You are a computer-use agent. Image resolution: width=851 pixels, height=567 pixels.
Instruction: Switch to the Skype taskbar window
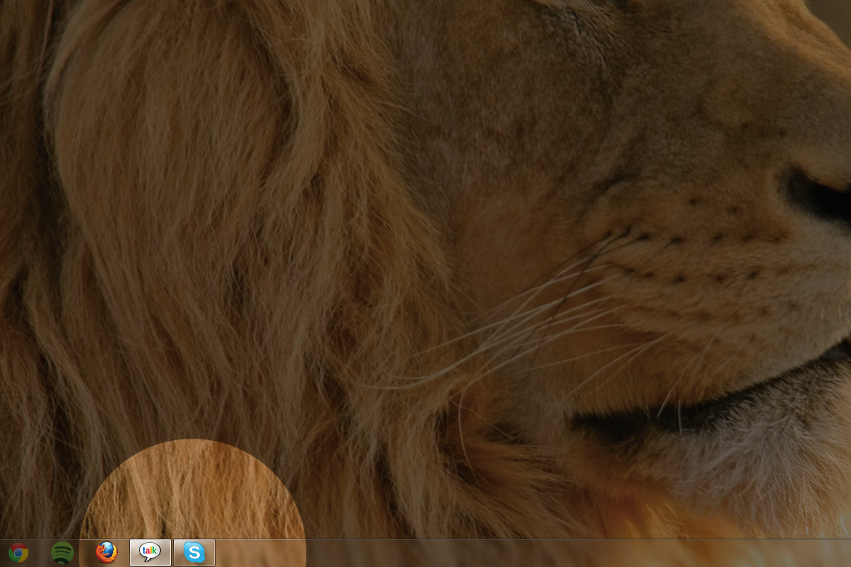coord(194,553)
